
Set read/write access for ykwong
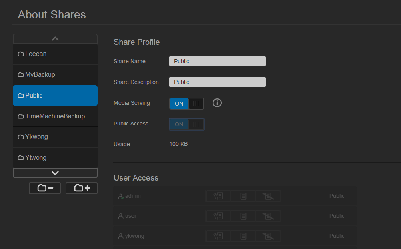click(218, 236)
